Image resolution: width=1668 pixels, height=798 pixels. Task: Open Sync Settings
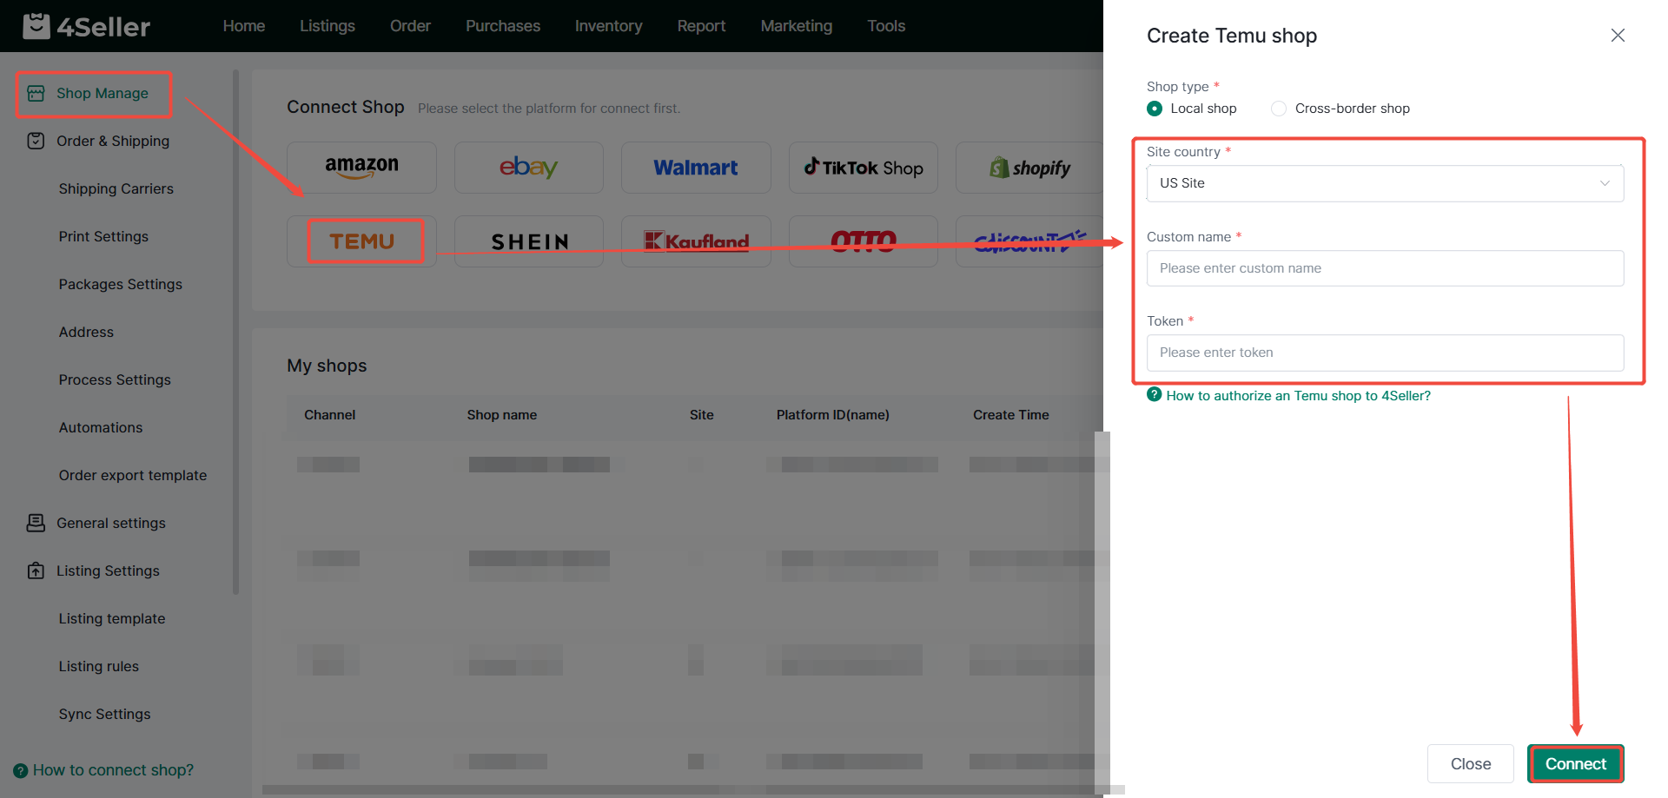click(x=105, y=714)
